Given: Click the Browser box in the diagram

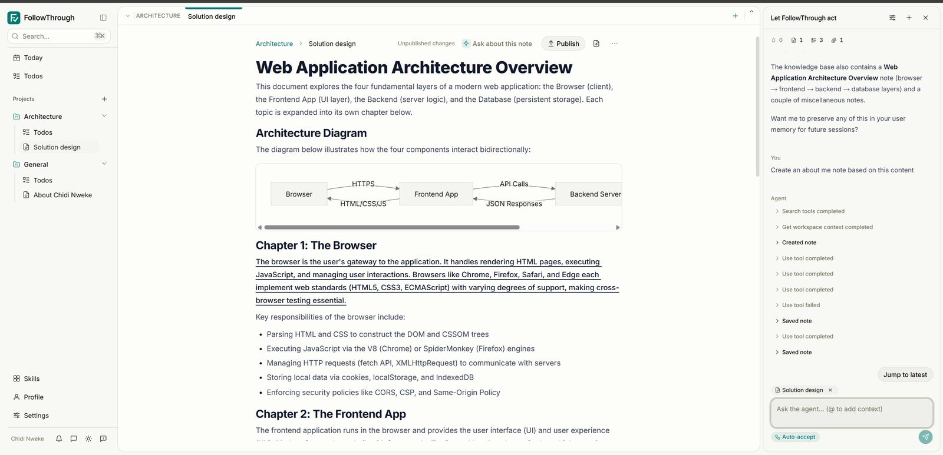Looking at the screenshot, I should [x=299, y=194].
